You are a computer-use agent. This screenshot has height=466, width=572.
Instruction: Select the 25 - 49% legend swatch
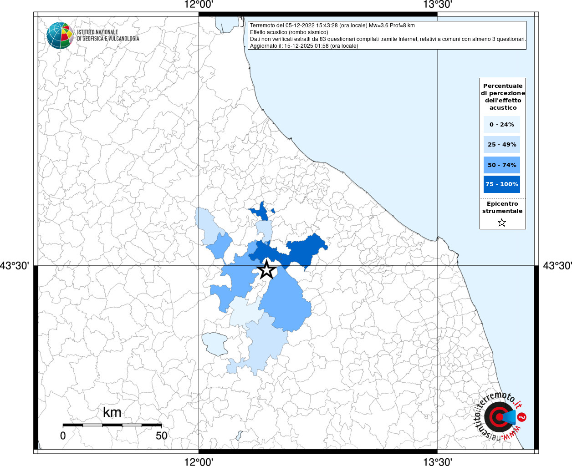(x=501, y=145)
